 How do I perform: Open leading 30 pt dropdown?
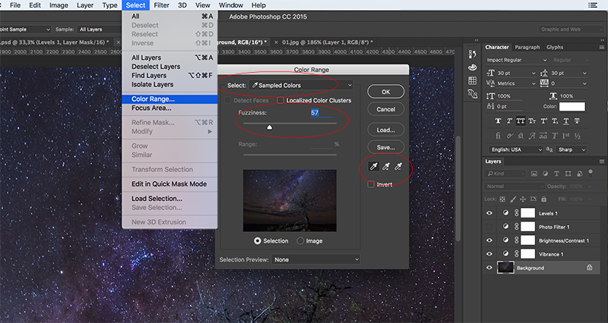568,73
